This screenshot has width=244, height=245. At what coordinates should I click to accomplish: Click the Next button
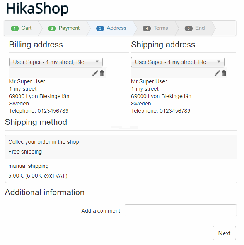pyautogui.click(x=224, y=233)
